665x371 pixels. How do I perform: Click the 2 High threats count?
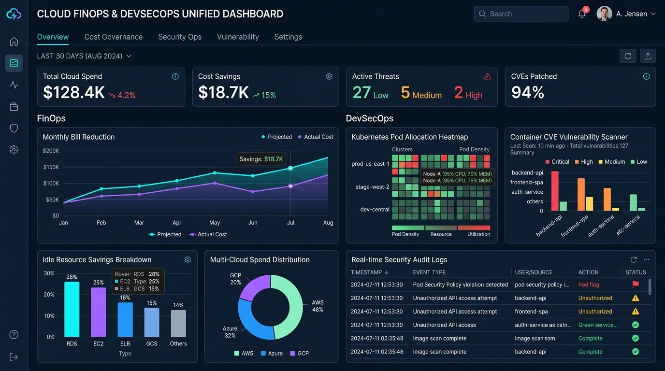click(x=468, y=93)
